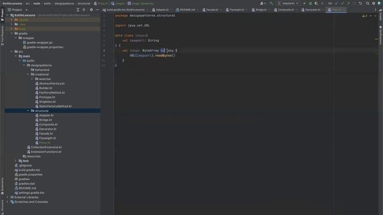Open the Notifications tool window on right
This screenshot has height=215, width=383.
coord(381,35)
